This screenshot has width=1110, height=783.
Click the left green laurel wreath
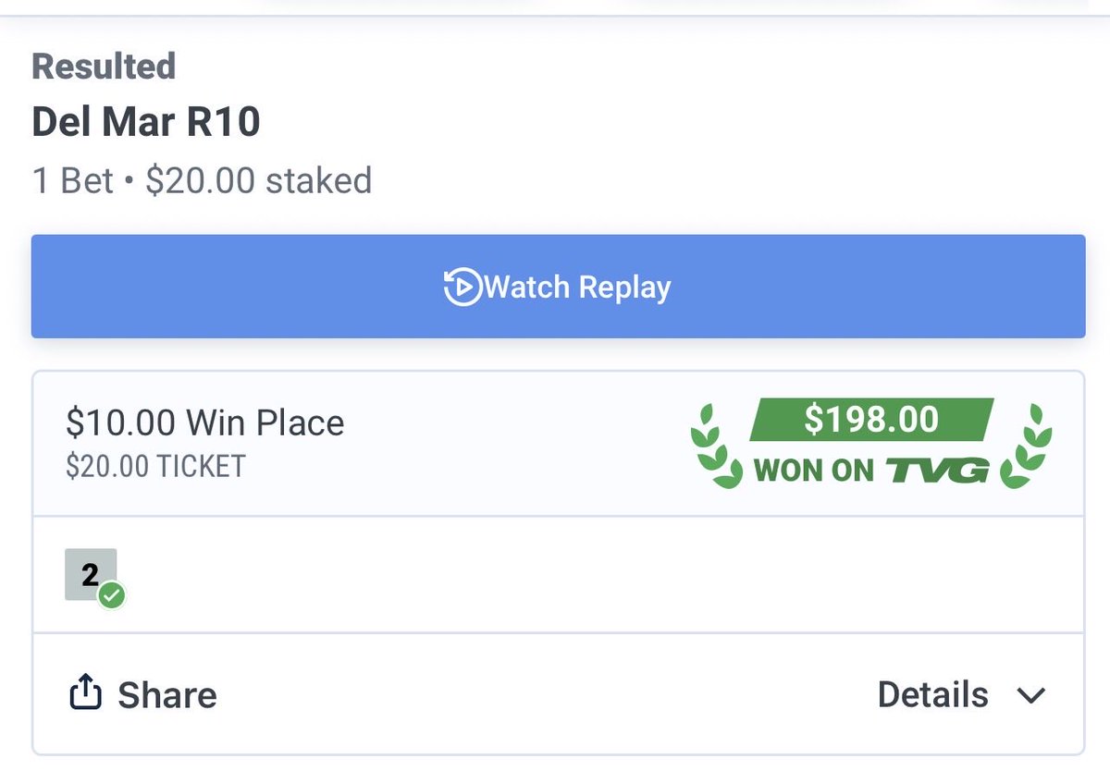click(717, 446)
